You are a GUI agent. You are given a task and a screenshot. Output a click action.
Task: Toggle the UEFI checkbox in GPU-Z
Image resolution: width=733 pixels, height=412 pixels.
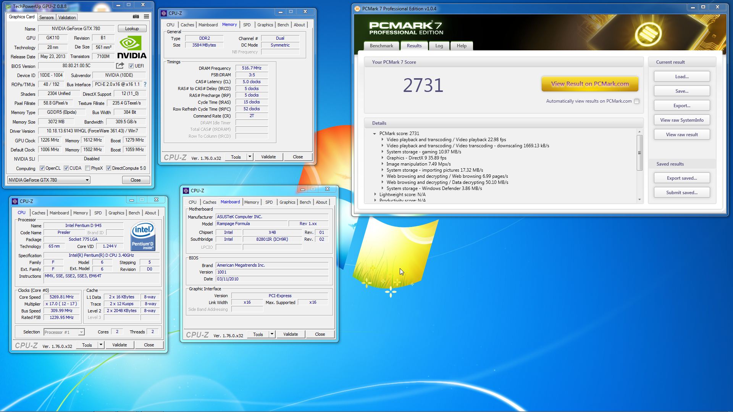click(x=131, y=66)
